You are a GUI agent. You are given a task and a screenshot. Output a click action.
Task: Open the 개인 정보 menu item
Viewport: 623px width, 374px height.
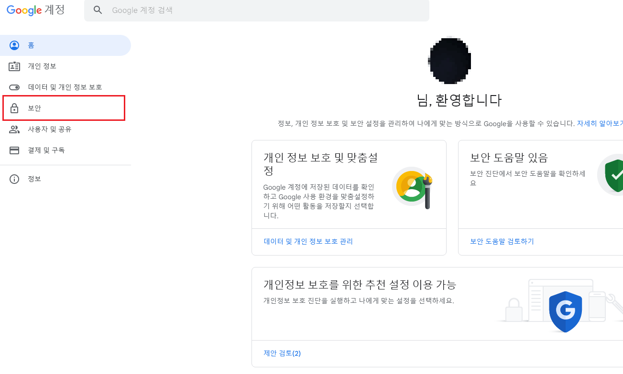point(66,66)
